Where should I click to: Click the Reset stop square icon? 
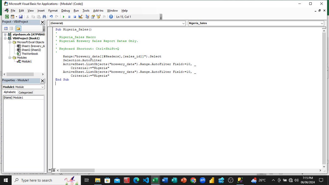(x=75, y=17)
